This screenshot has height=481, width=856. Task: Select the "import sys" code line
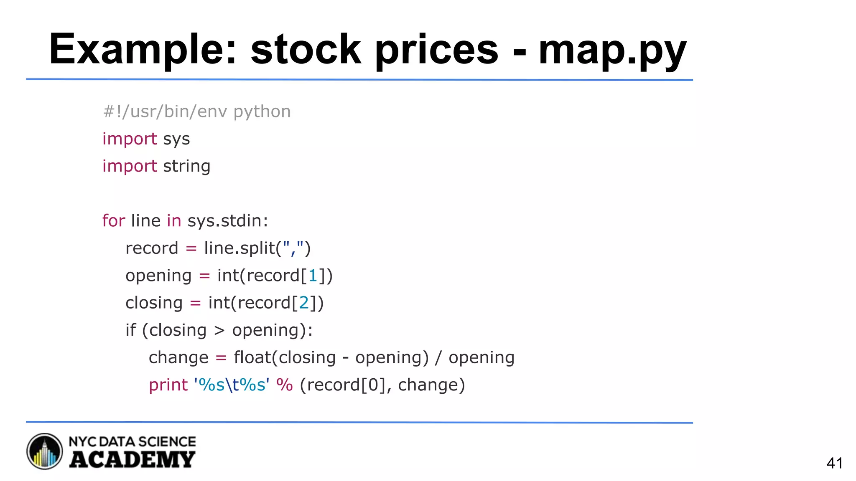click(x=146, y=139)
